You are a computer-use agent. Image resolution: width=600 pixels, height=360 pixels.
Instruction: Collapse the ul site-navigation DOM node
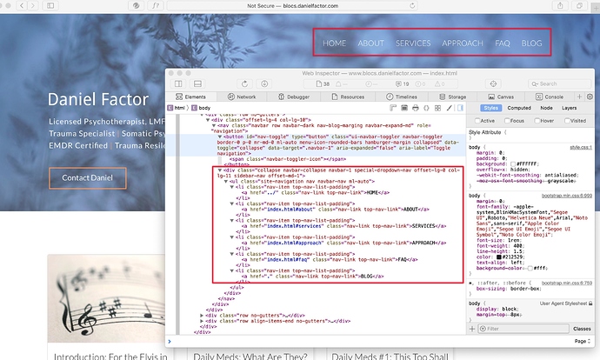[x=224, y=182]
